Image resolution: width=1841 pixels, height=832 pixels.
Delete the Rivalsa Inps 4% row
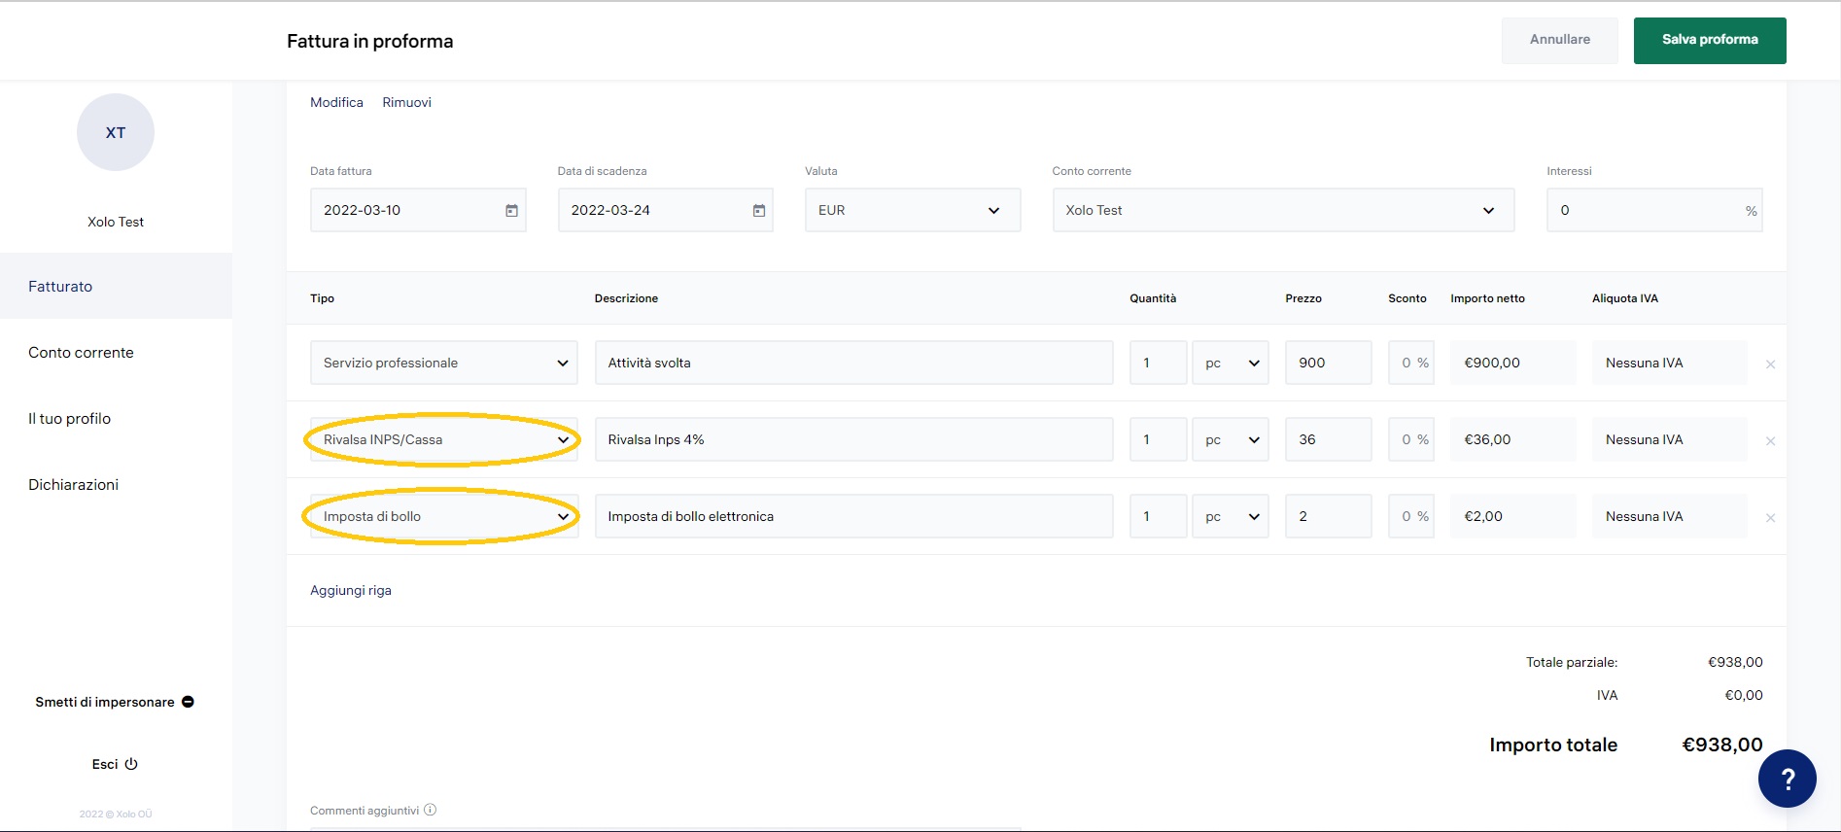click(1770, 441)
